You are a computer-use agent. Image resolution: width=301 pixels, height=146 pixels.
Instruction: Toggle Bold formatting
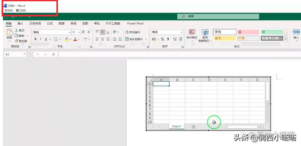(x=35, y=39)
